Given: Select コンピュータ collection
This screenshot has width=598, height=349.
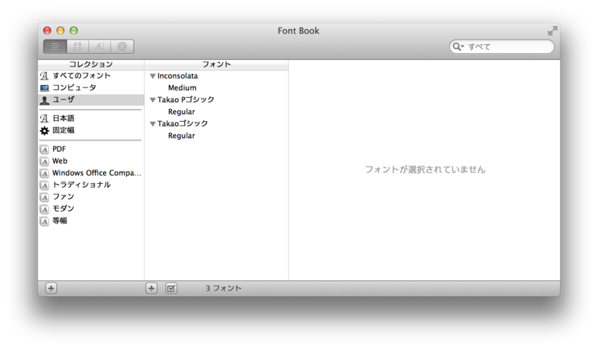Looking at the screenshot, I should (90, 87).
